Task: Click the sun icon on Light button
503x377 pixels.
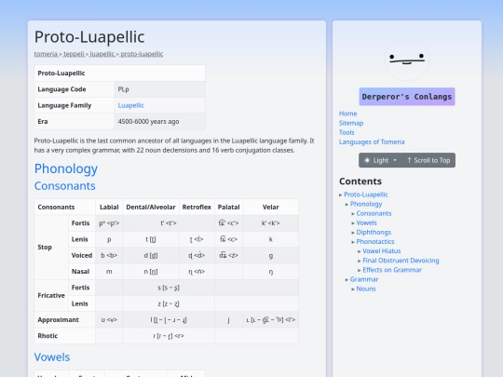Action: [367, 160]
